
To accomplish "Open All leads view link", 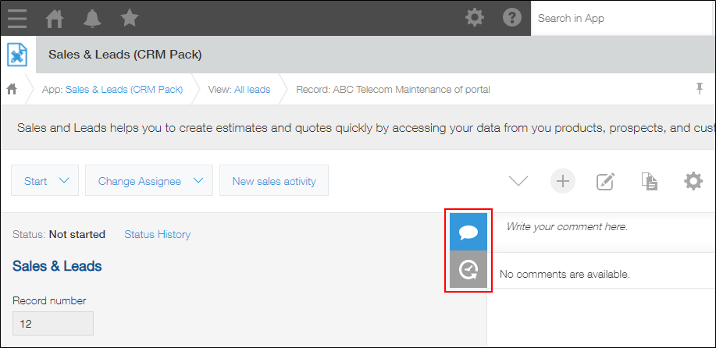I will tap(251, 90).
